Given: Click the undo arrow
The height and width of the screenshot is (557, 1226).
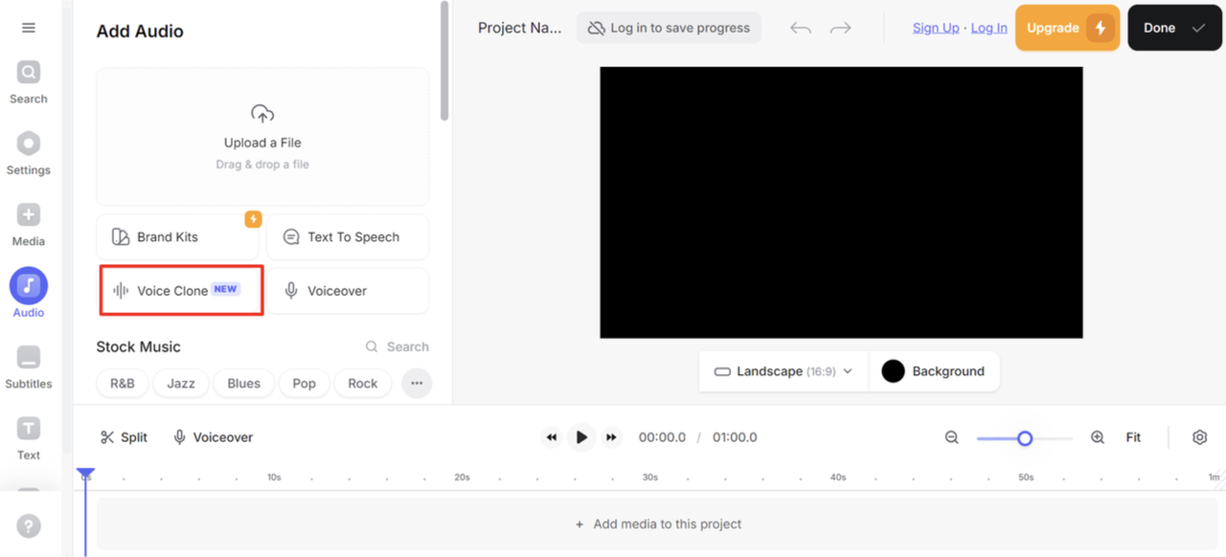Looking at the screenshot, I should [x=801, y=28].
